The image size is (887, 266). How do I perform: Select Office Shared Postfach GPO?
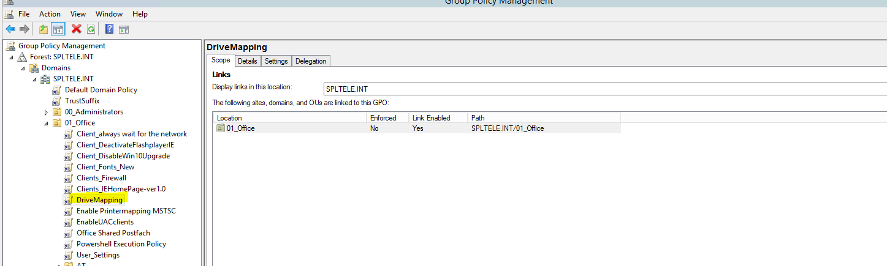click(x=113, y=233)
